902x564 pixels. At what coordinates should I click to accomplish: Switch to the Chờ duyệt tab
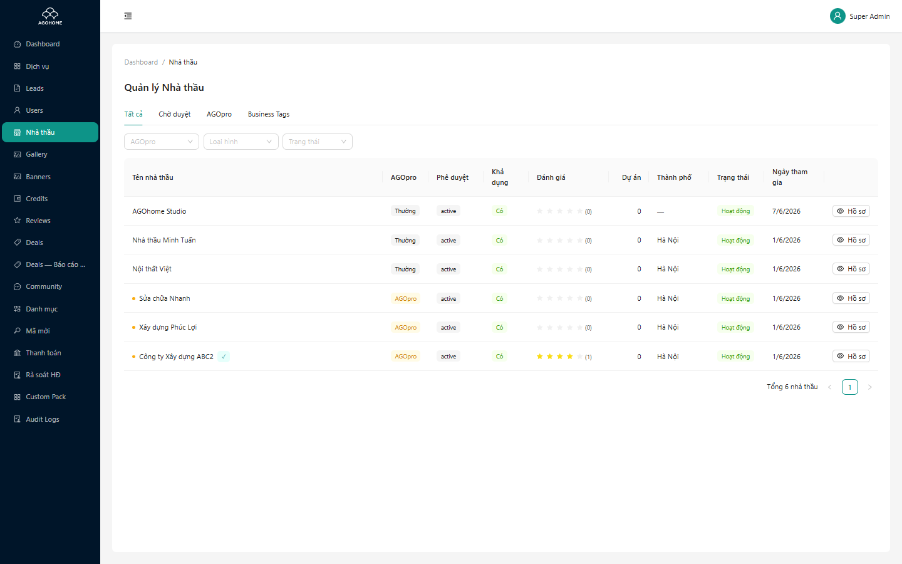coord(175,114)
